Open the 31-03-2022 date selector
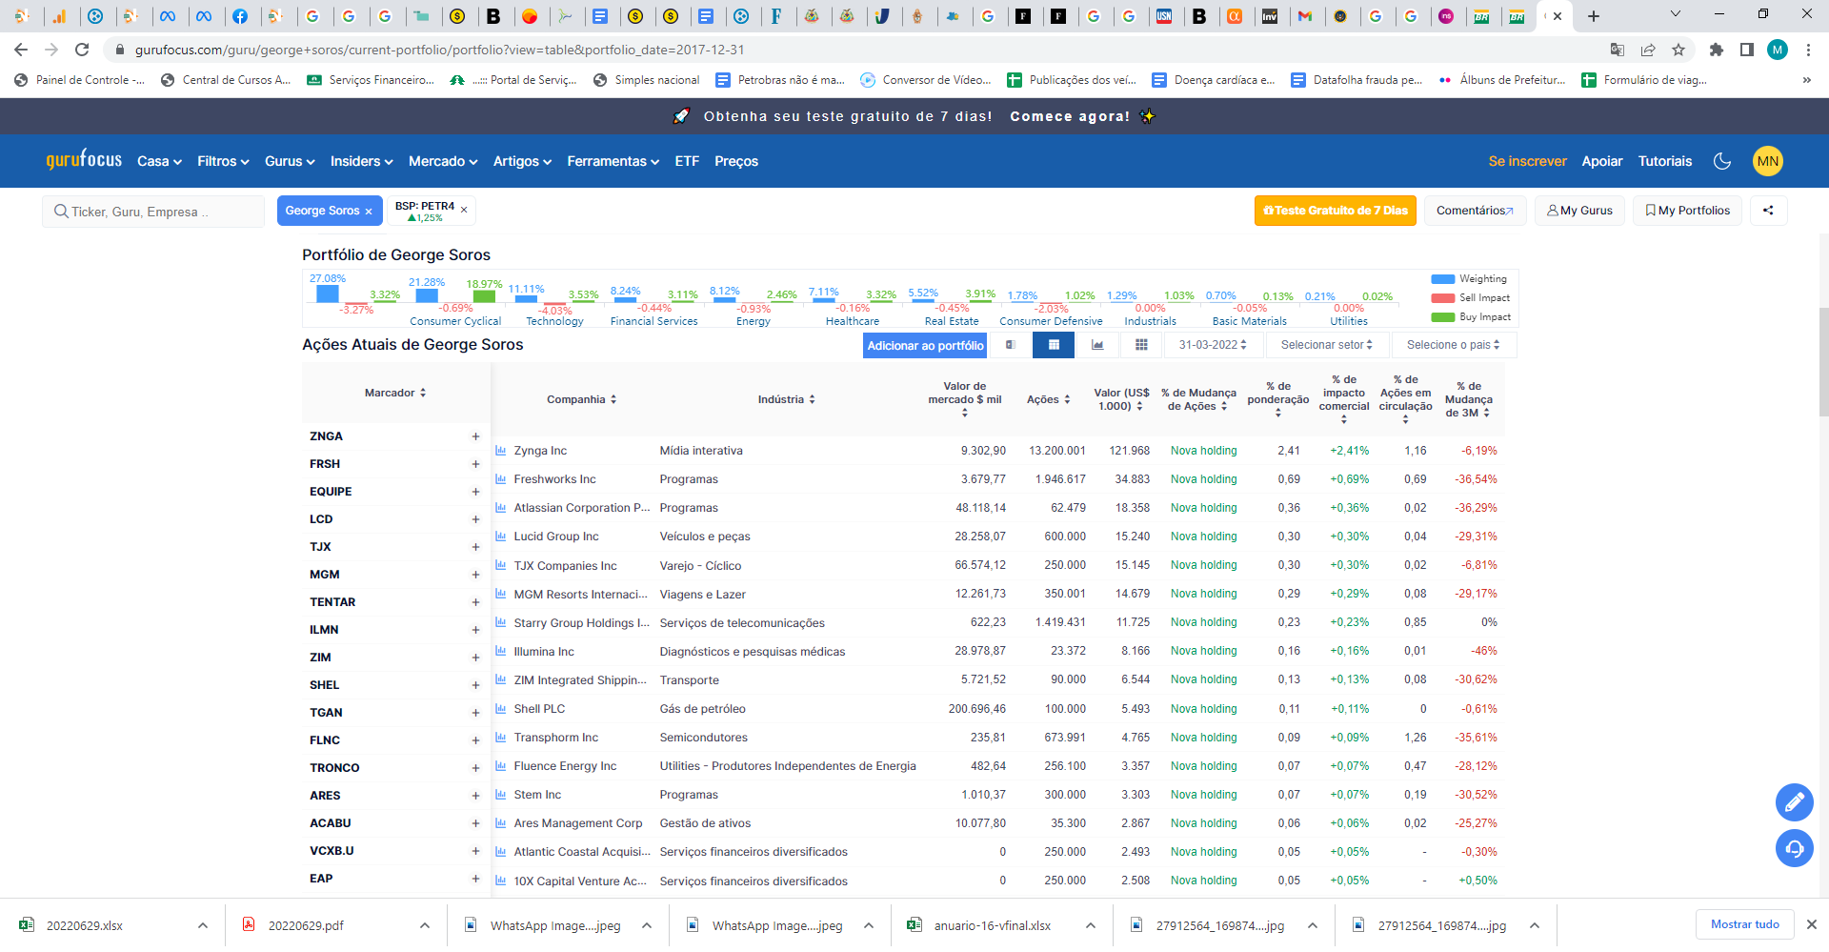This screenshot has height=952, width=1829. pos(1212,345)
